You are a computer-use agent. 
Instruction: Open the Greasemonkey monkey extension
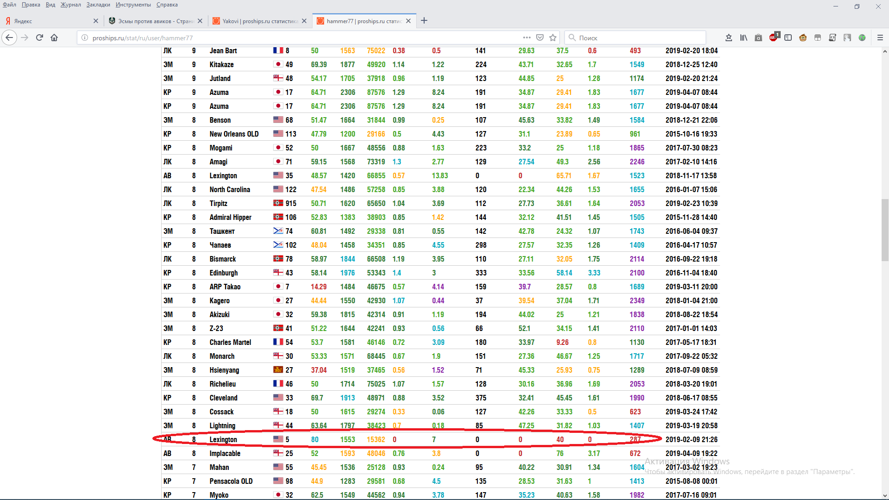[x=803, y=37]
